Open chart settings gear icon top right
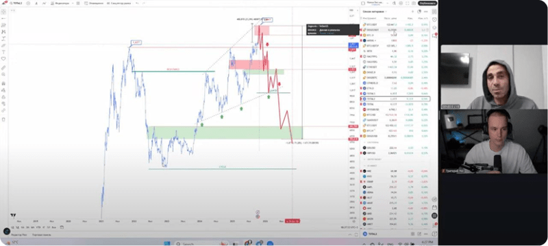The image size is (548, 246). tap(401, 3)
